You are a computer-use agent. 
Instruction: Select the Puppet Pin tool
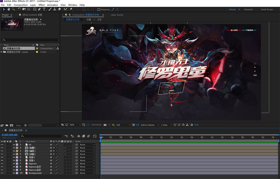[71, 9]
